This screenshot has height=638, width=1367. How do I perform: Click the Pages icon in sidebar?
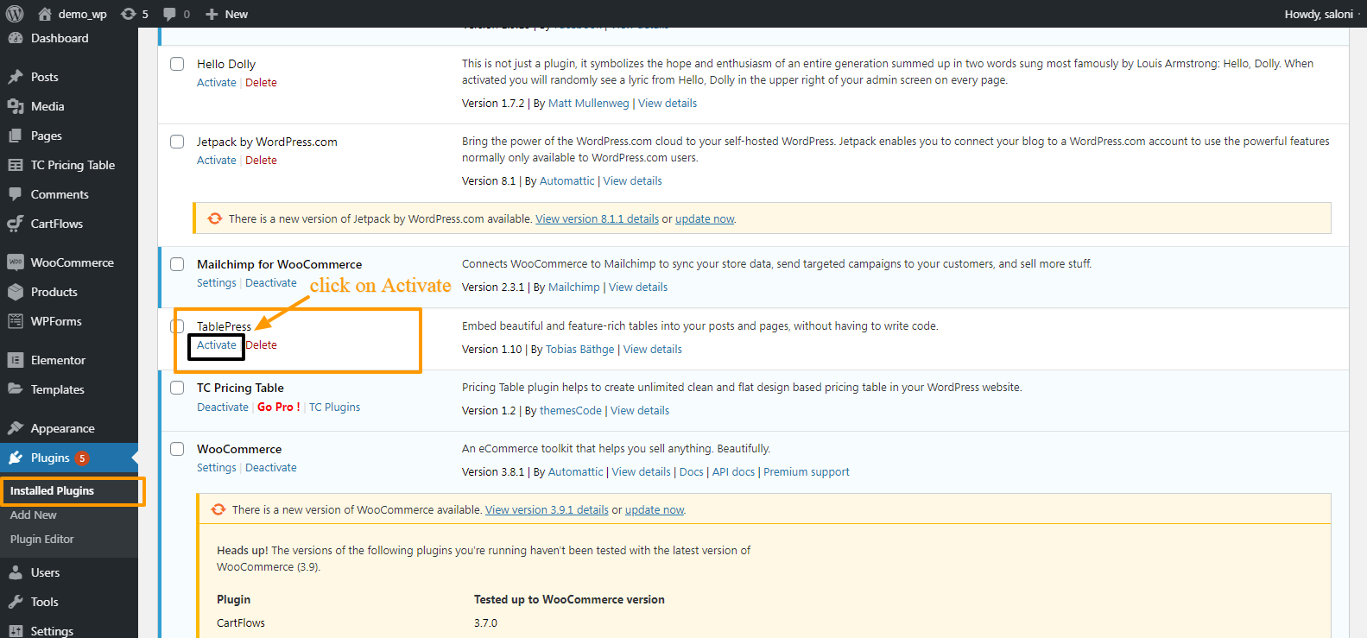tap(15, 136)
